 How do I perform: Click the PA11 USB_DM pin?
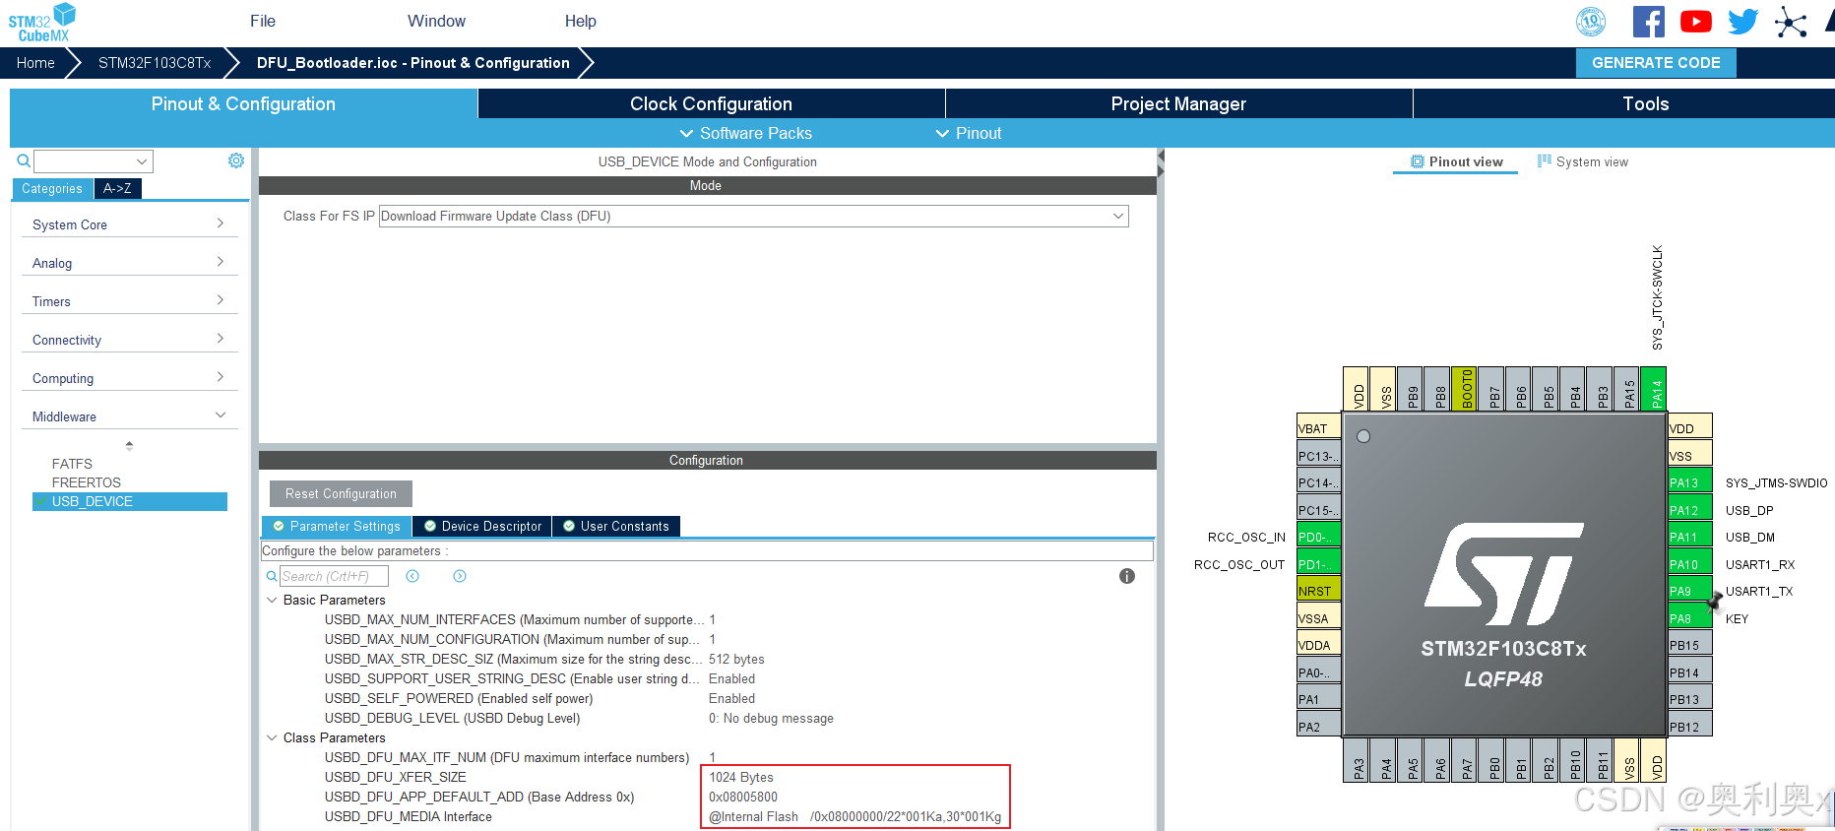tap(1690, 537)
